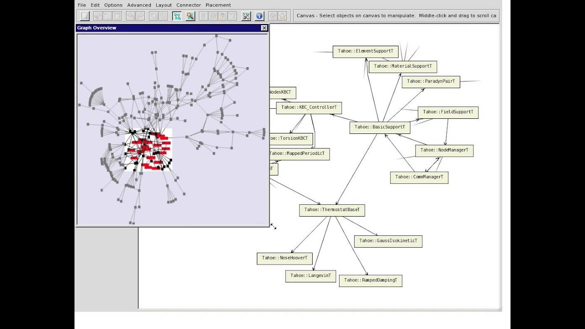Click the white viewport box in Graph Overview
Image resolution: width=585 pixels, height=329 pixels.
pyautogui.click(x=149, y=150)
